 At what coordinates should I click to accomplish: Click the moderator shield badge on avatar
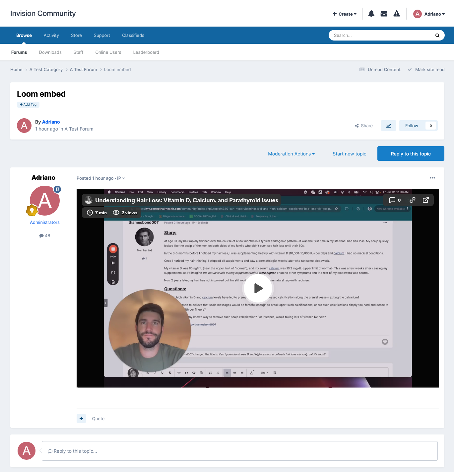pos(57,189)
